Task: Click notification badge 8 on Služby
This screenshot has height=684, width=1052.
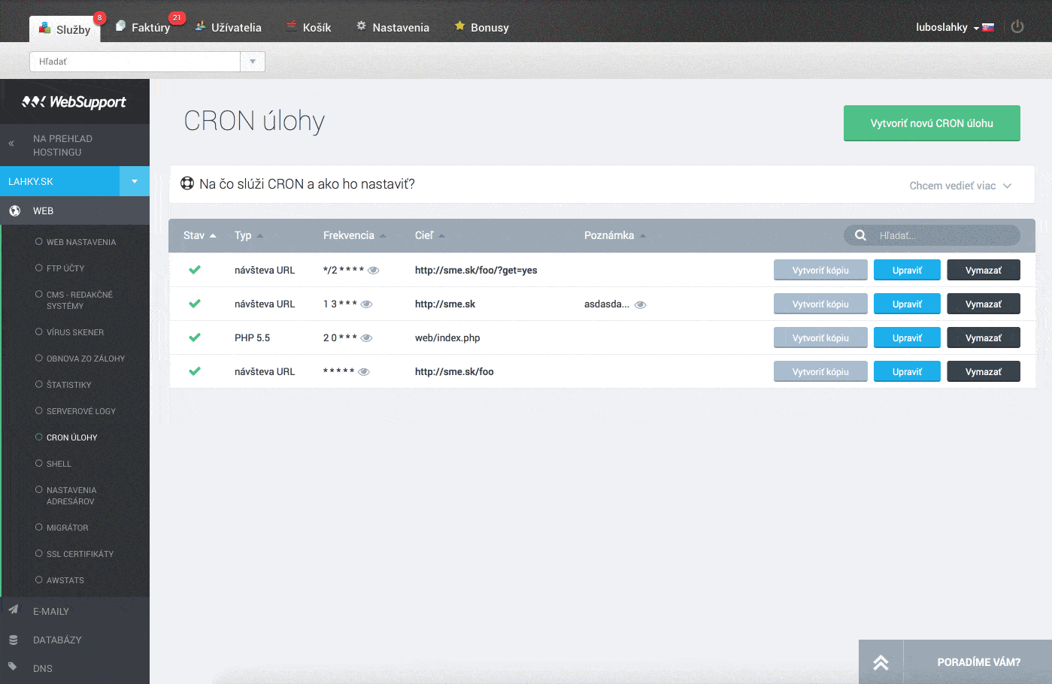Action: [99, 18]
